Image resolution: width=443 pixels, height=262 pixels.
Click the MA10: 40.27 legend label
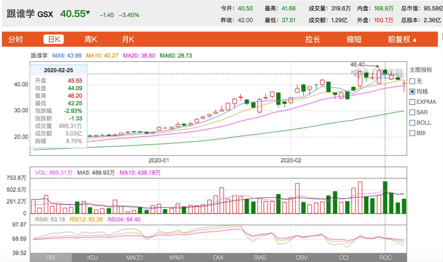click(x=102, y=56)
